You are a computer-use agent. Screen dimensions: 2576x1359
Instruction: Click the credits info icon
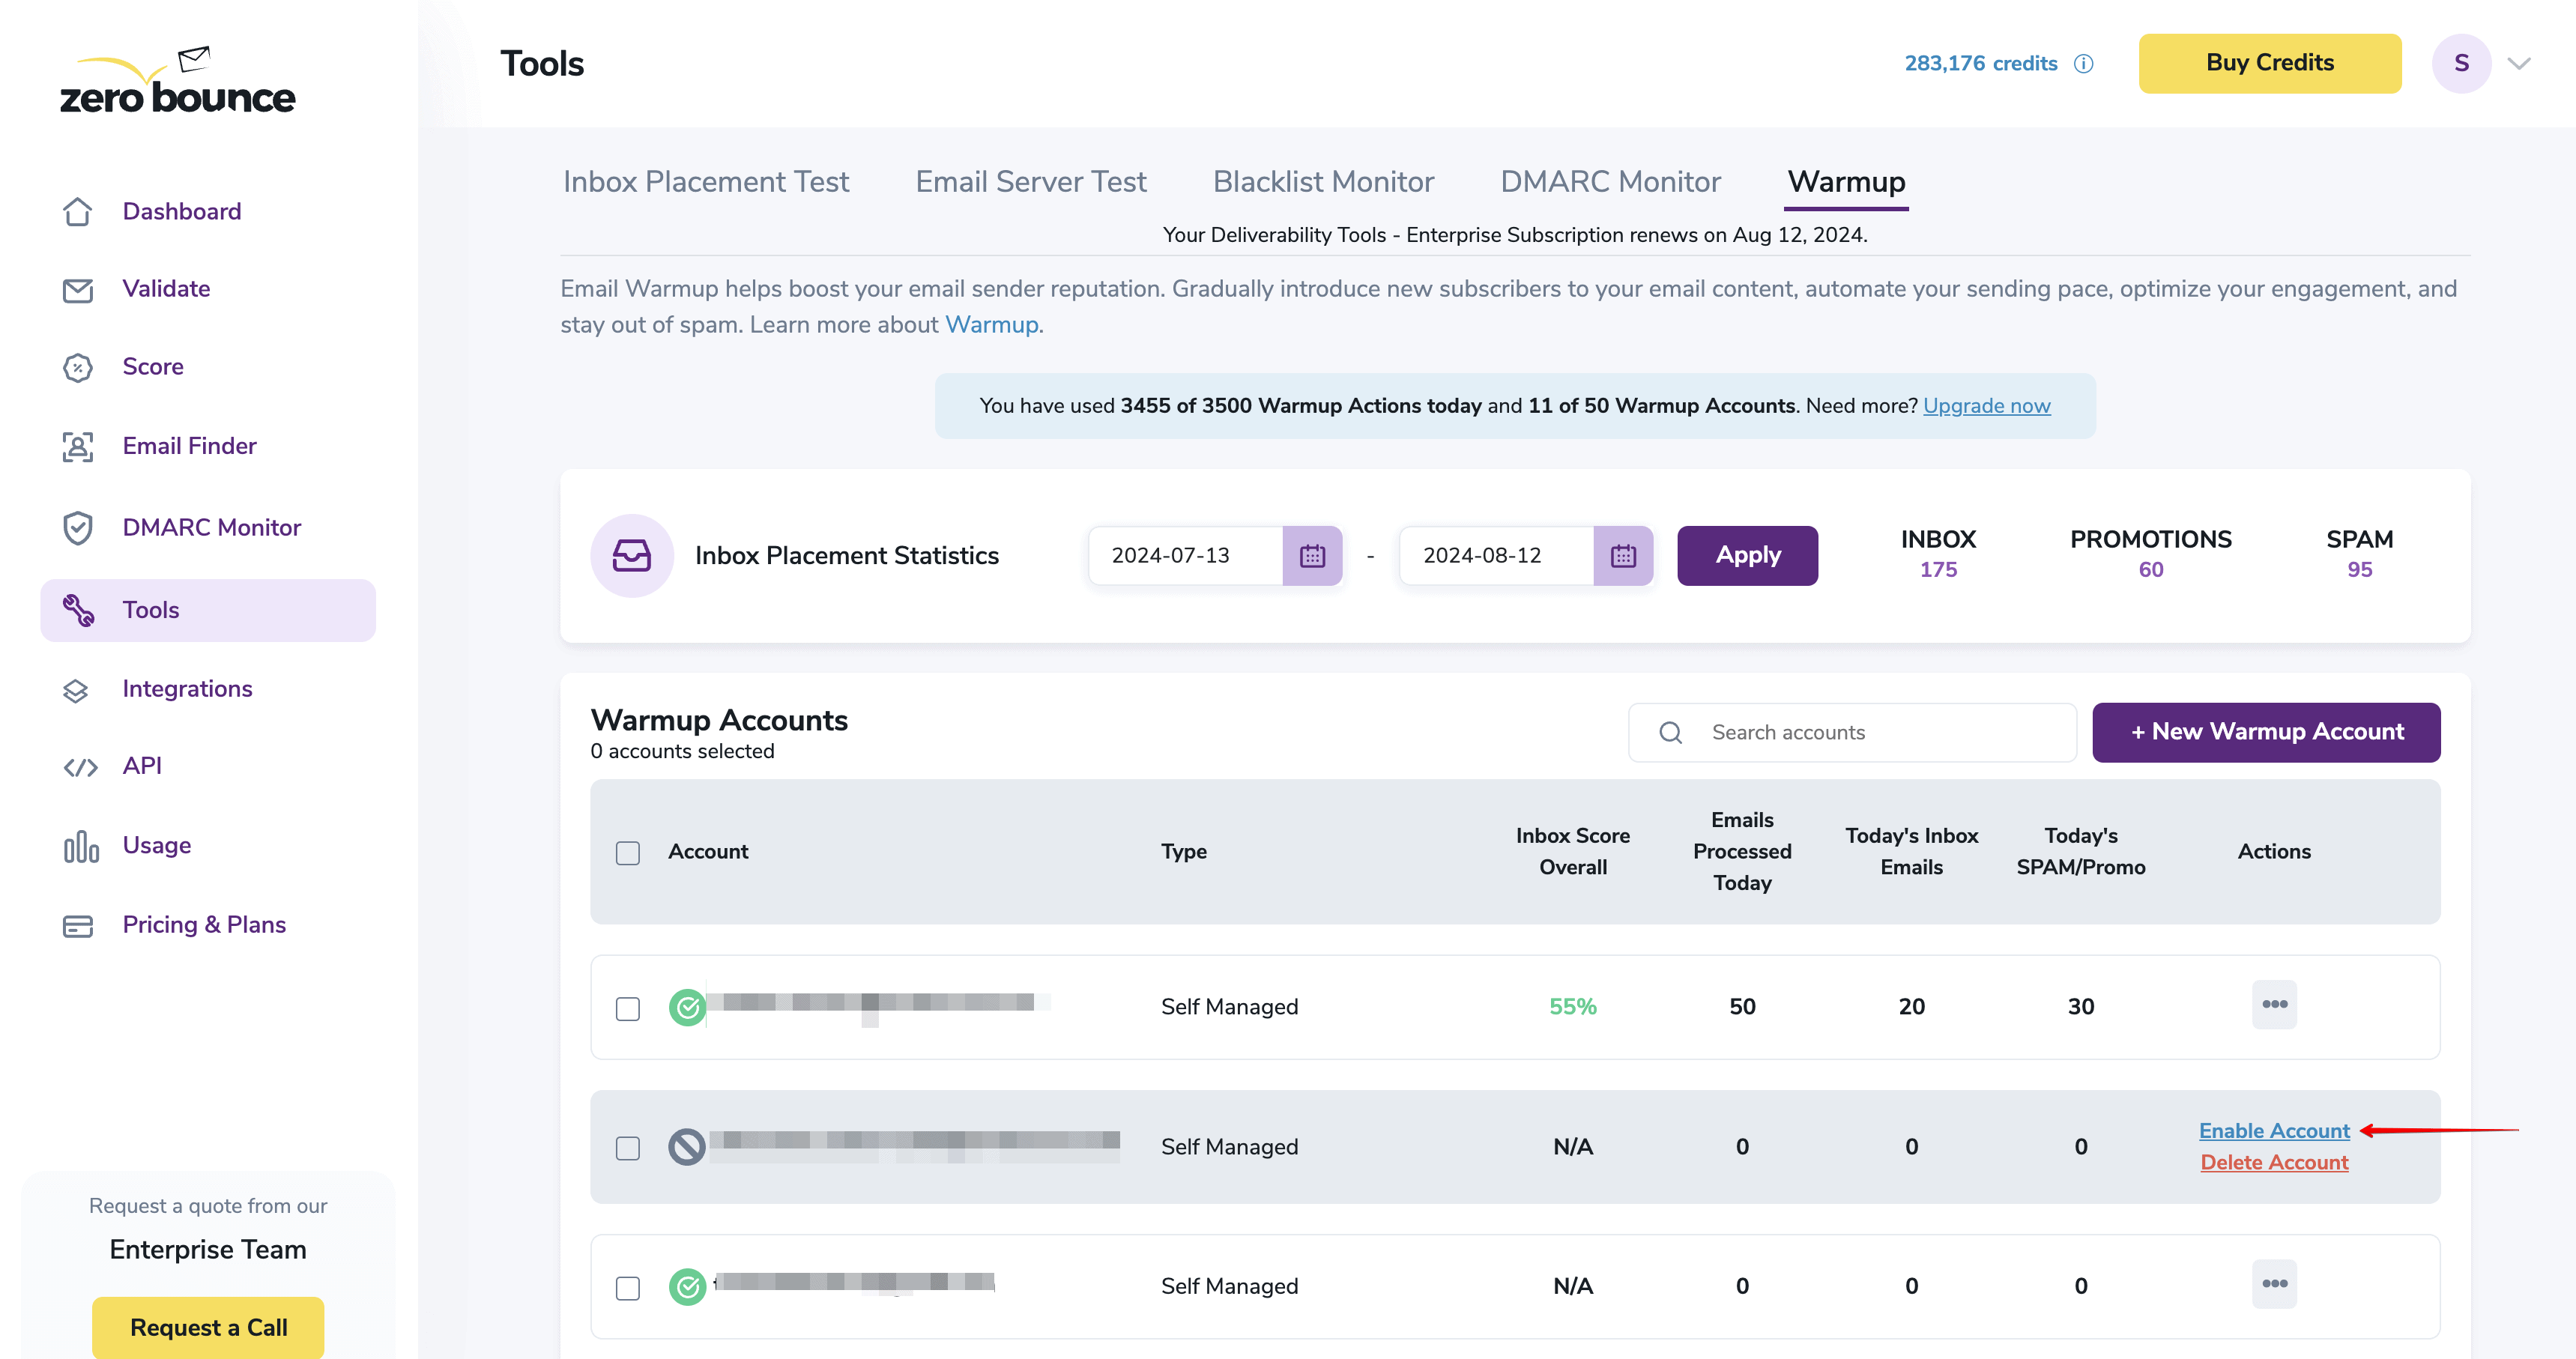pos(2084,63)
